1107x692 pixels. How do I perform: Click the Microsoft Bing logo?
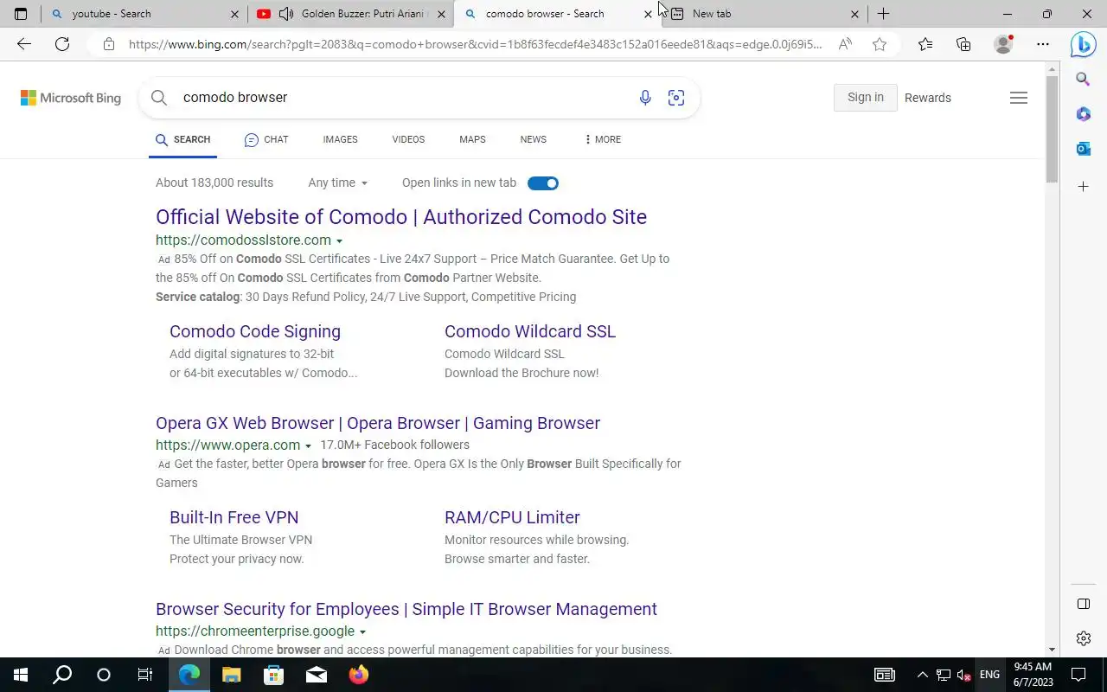(x=71, y=98)
